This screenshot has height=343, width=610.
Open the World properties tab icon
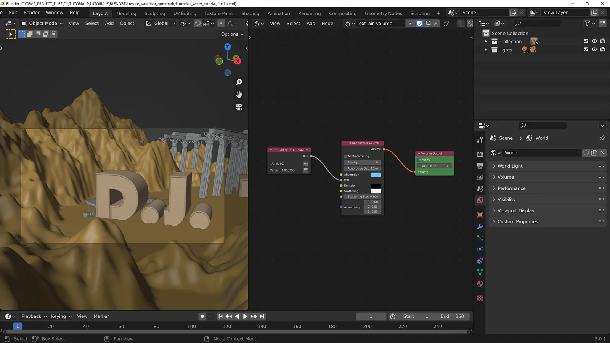[x=480, y=200]
